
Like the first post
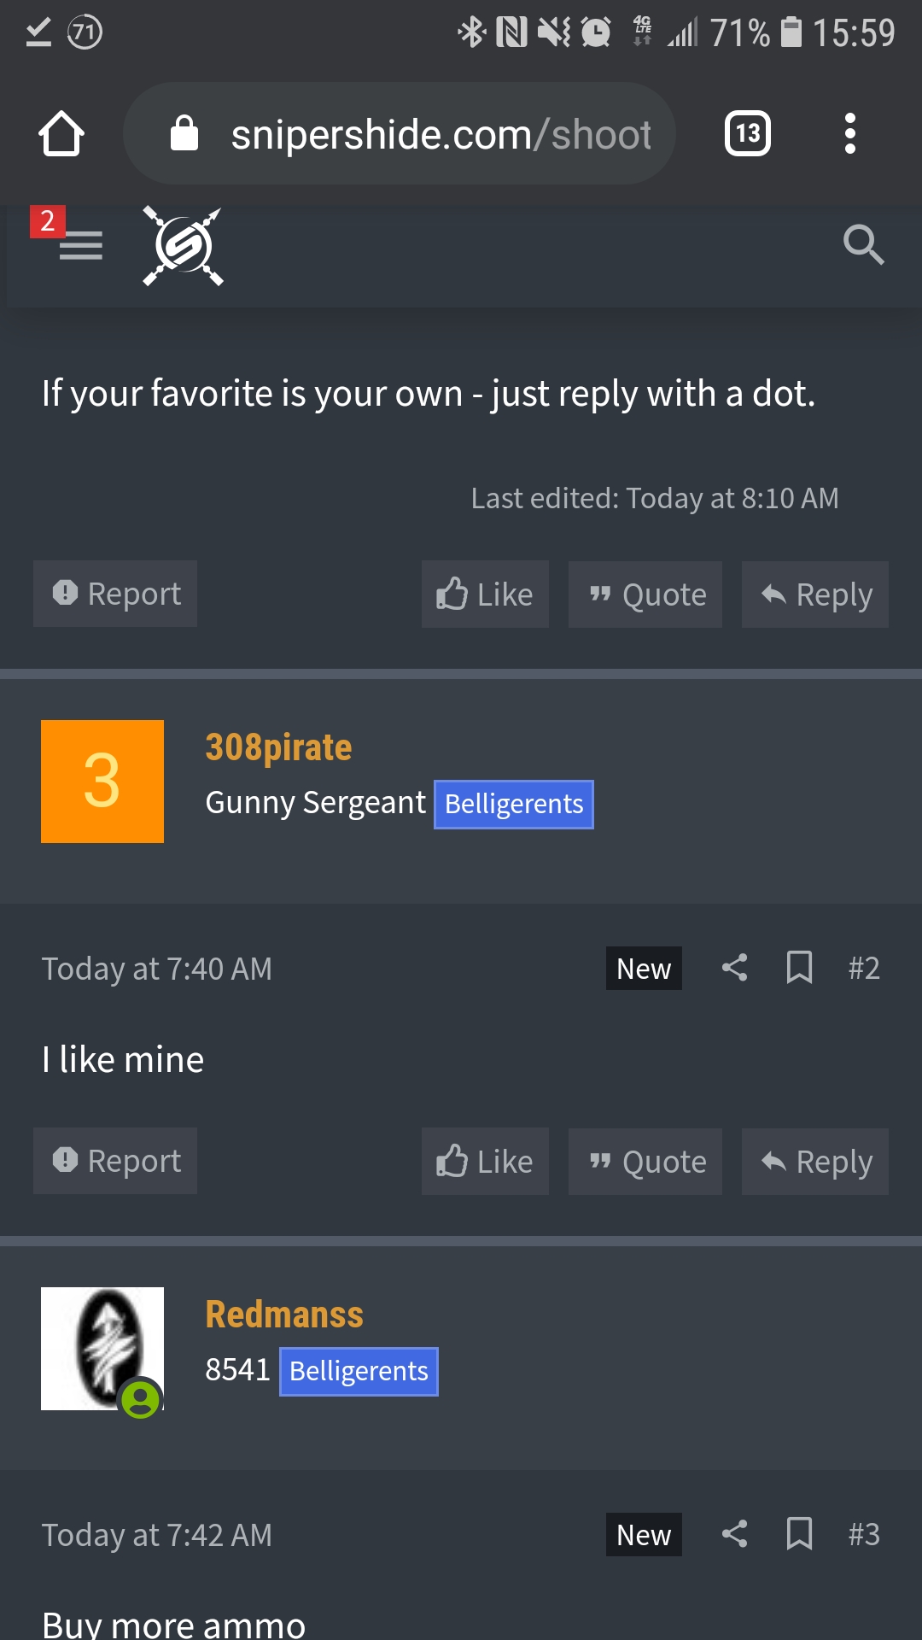click(x=485, y=594)
